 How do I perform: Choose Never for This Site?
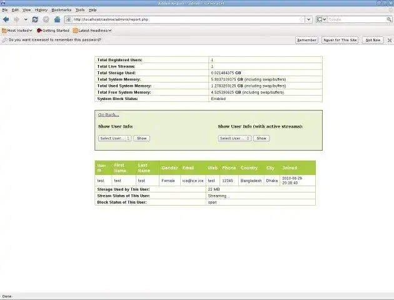pyautogui.click(x=340, y=40)
